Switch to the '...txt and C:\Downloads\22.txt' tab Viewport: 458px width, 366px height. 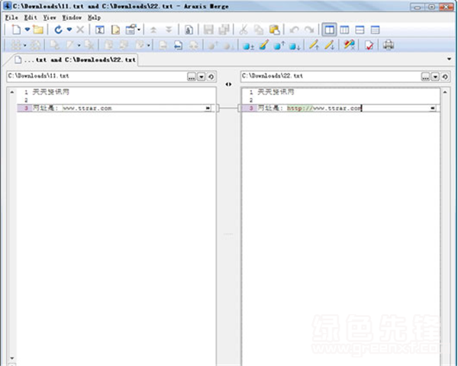(x=76, y=59)
